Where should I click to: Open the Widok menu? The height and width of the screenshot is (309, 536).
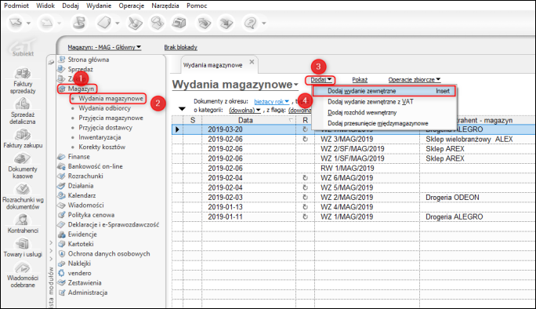[x=45, y=5]
